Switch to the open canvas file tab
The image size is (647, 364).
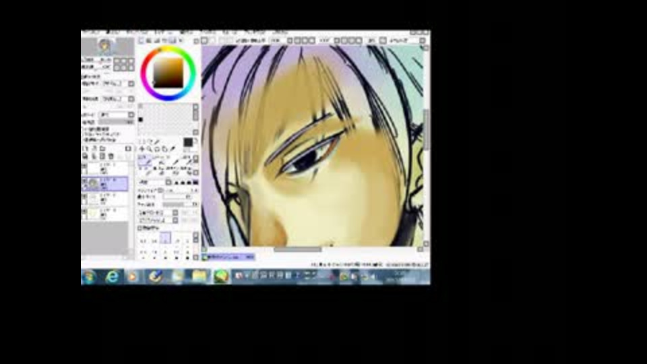point(228,257)
